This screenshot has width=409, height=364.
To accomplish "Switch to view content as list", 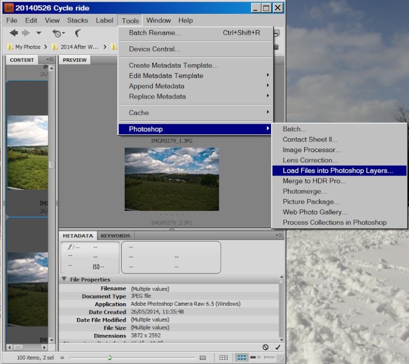I will (x=269, y=357).
